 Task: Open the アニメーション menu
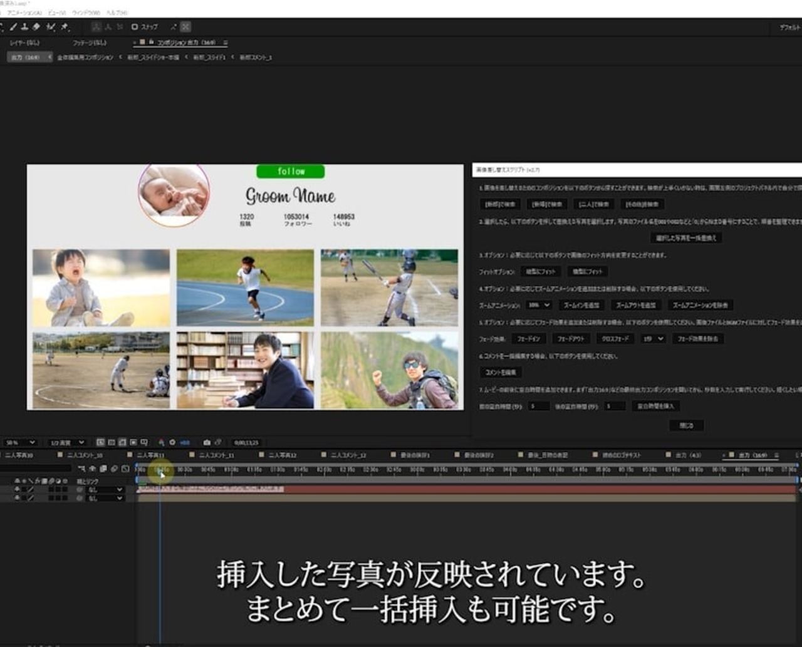pyautogui.click(x=24, y=13)
